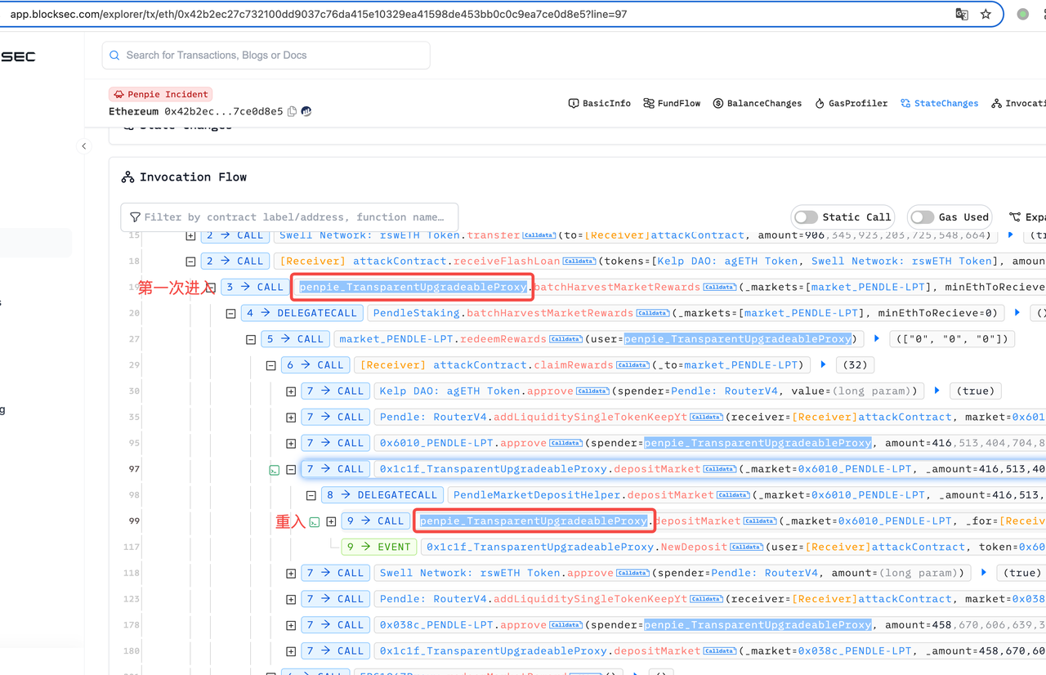
Task: Open the green browser profile icon
Action: (x=1022, y=14)
